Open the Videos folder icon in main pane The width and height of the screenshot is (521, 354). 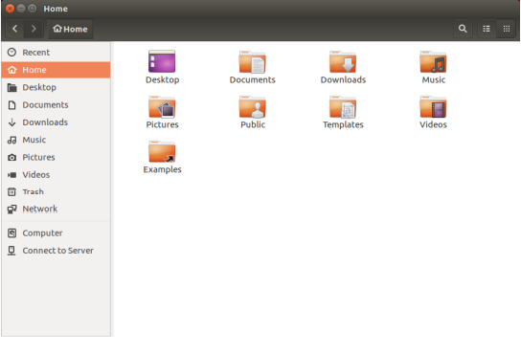pos(433,107)
